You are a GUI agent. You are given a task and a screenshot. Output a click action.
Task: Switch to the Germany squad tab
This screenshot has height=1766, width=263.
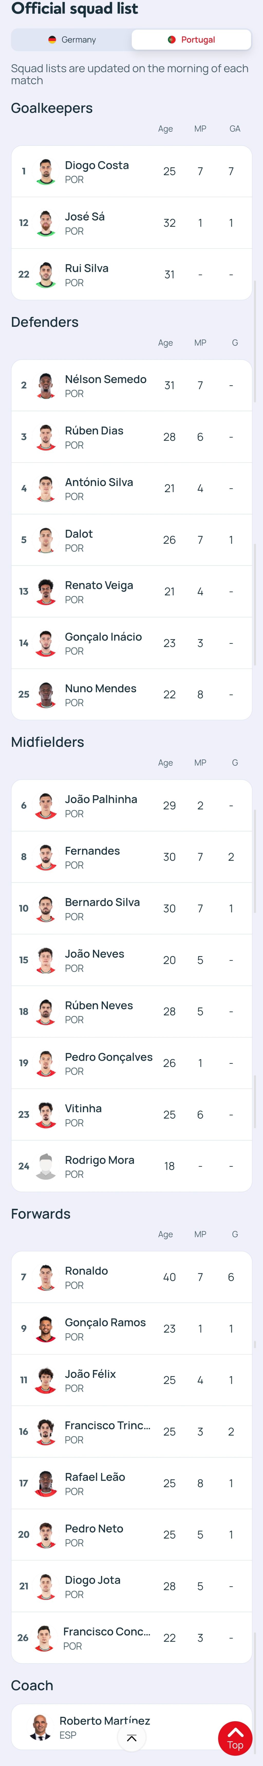tap(72, 40)
